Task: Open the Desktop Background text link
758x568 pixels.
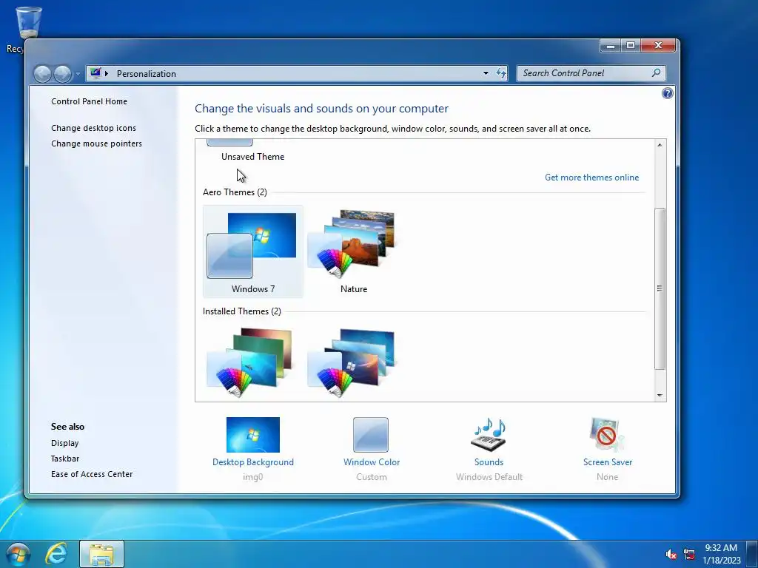Action: 253,462
